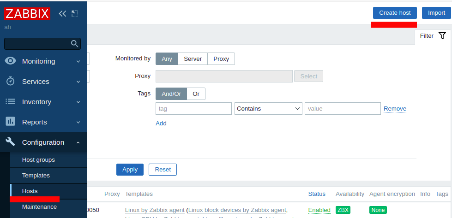Open the Contains operator dropdown

coord(268,109)
